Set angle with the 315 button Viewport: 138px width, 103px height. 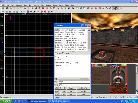coord(64,94)
